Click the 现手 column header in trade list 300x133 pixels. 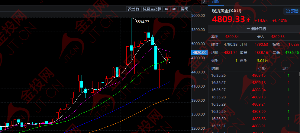(286, 69)
